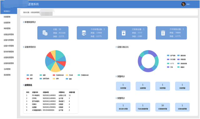The image size is (200, 119).
Task: Click the 保养预警 warning tile
Action: (123, 86)
